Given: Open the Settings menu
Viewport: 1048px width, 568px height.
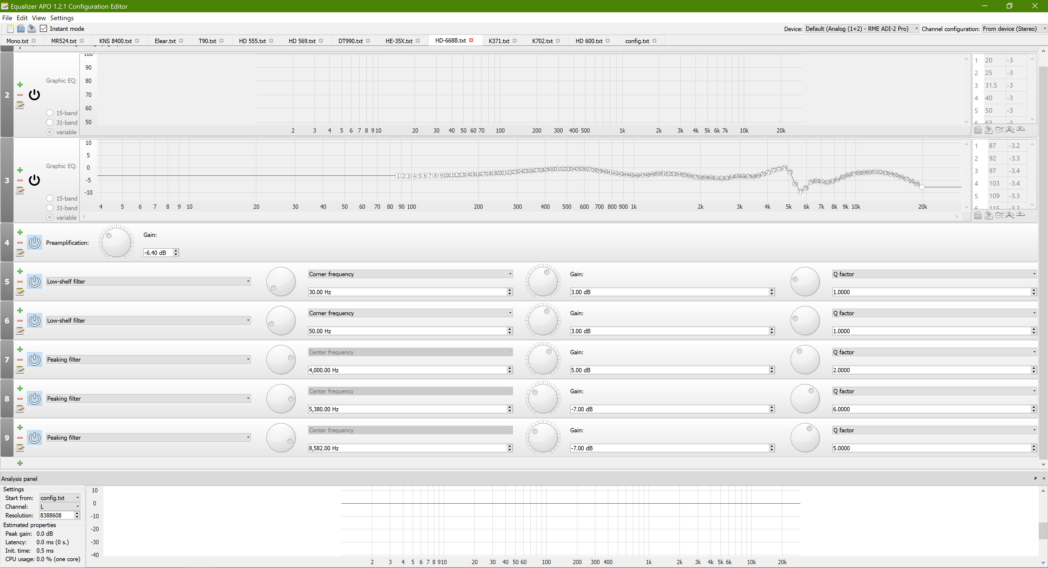Looking at the screenshot, I should tap(62, 18).
